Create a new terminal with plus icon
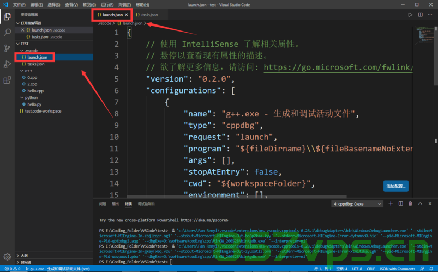The width and height of the screenshot is (438, 272). (x=391, y=203)
